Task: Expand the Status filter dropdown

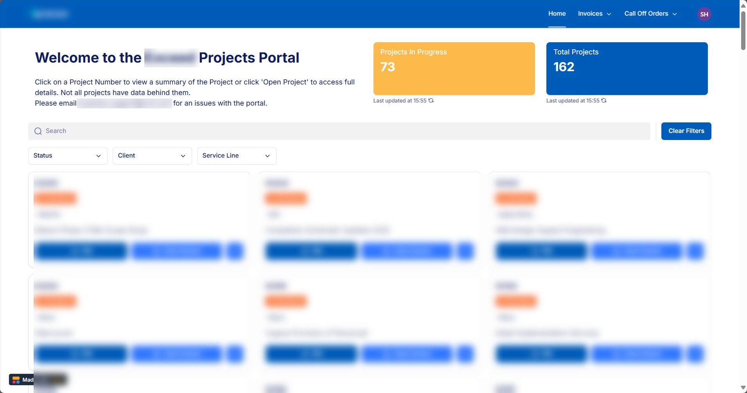Action: [68, 156]
